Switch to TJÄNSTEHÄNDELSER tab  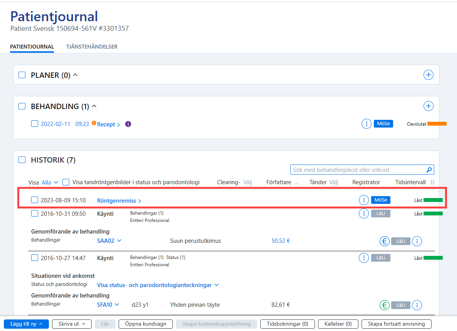[x=92, y=47]
